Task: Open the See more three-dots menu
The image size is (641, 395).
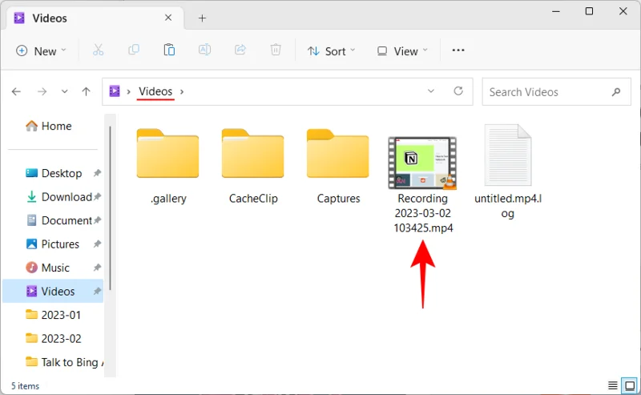Action: [458, 50]
